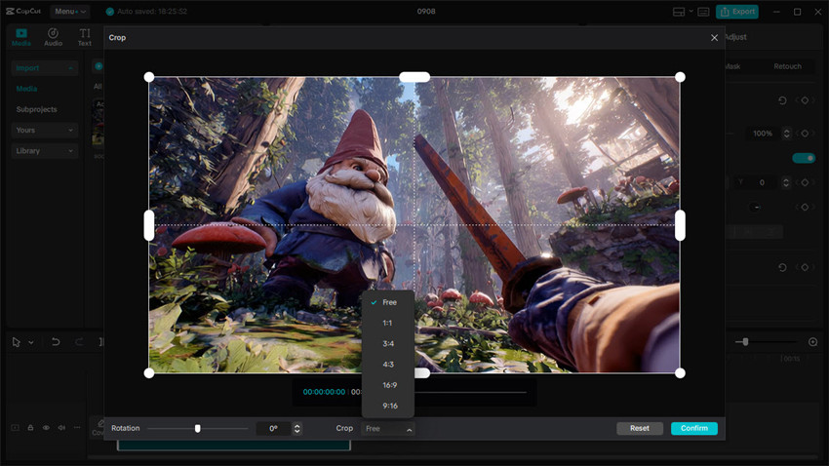Click the bottom-left crop corner handle
This screenshot has height=466, width=829.
(149, 373)
